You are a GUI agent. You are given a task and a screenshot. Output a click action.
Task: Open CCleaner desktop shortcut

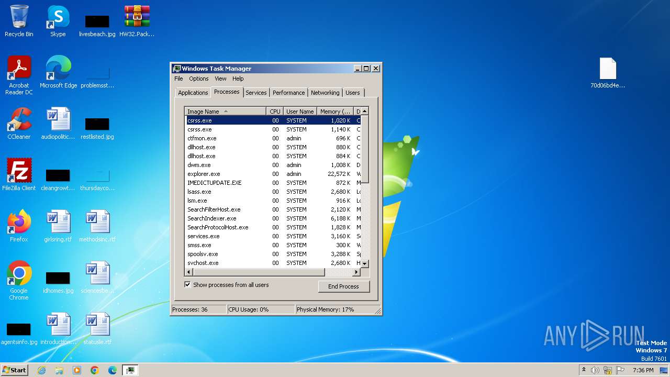19,124
